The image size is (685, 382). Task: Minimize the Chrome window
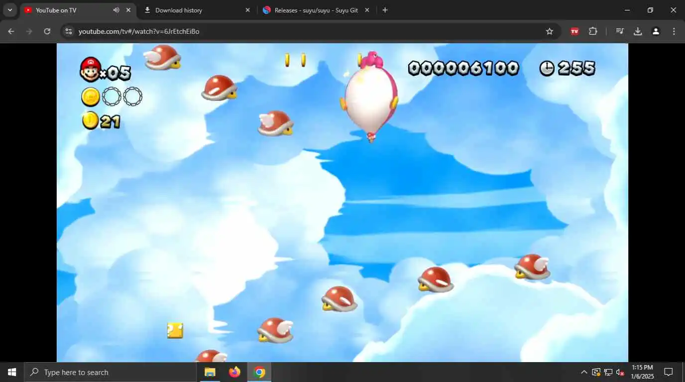point(627,10)
